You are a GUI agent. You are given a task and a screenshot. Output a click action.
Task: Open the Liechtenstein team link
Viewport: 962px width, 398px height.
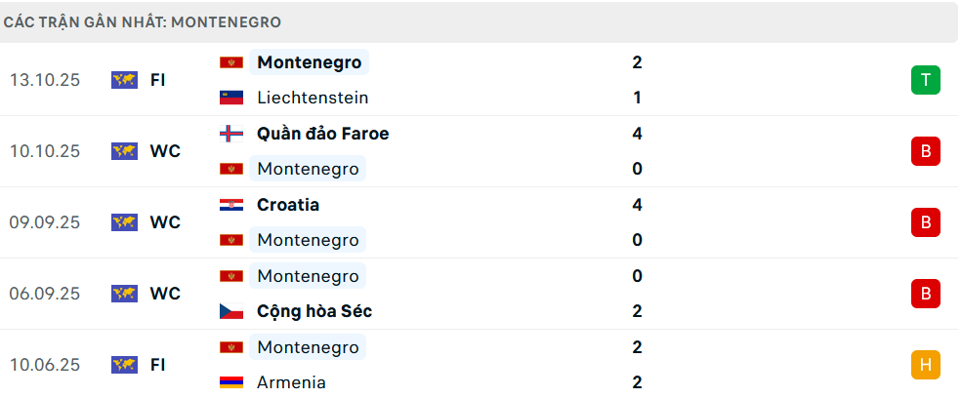(313, 98)
